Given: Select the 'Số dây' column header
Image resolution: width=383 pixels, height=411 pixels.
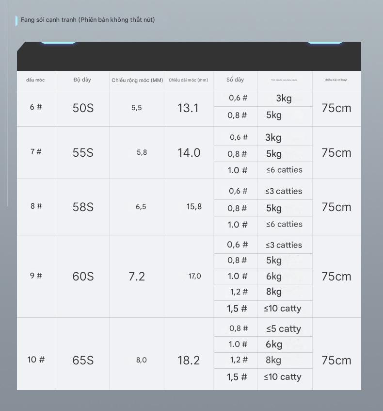Looking at the screenshot, I should click(235, 80).
